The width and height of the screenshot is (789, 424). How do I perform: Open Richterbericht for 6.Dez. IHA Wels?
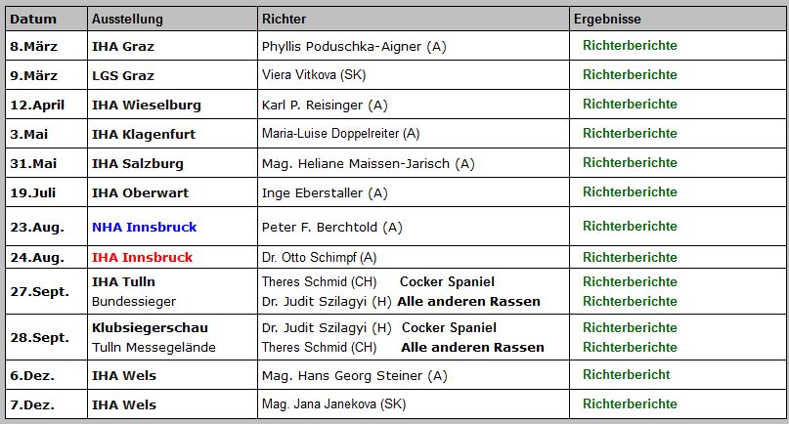pos(626,375)
